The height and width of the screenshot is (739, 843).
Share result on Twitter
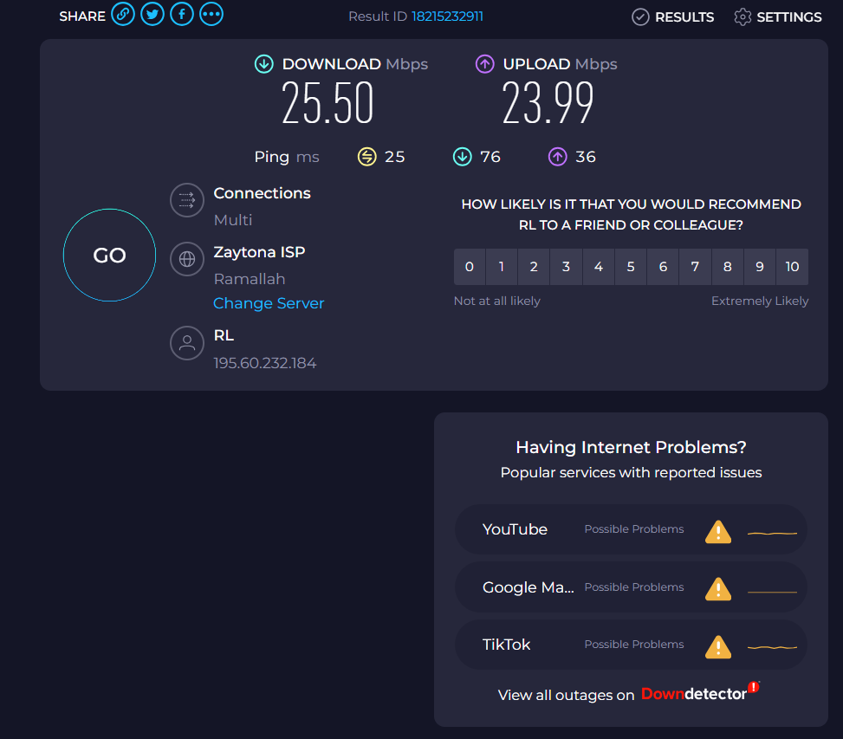click(x=152, y=14)
